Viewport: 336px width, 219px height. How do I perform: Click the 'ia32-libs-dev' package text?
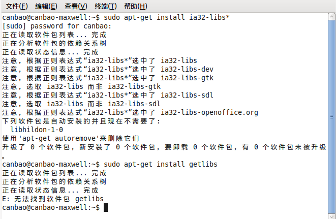[x=187, y=69]
